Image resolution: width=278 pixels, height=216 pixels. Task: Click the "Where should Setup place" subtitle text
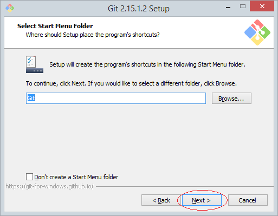click(x=93, y=35)
